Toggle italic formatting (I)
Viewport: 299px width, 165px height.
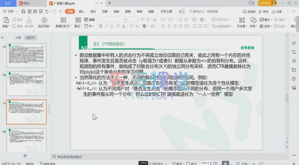(x=106, y=26)
